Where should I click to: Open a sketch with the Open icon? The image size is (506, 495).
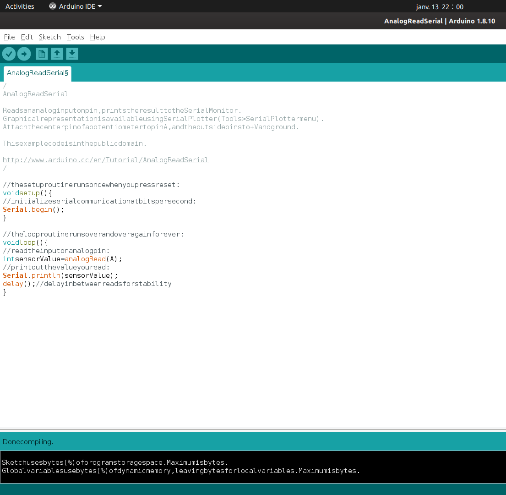point(57,54)
